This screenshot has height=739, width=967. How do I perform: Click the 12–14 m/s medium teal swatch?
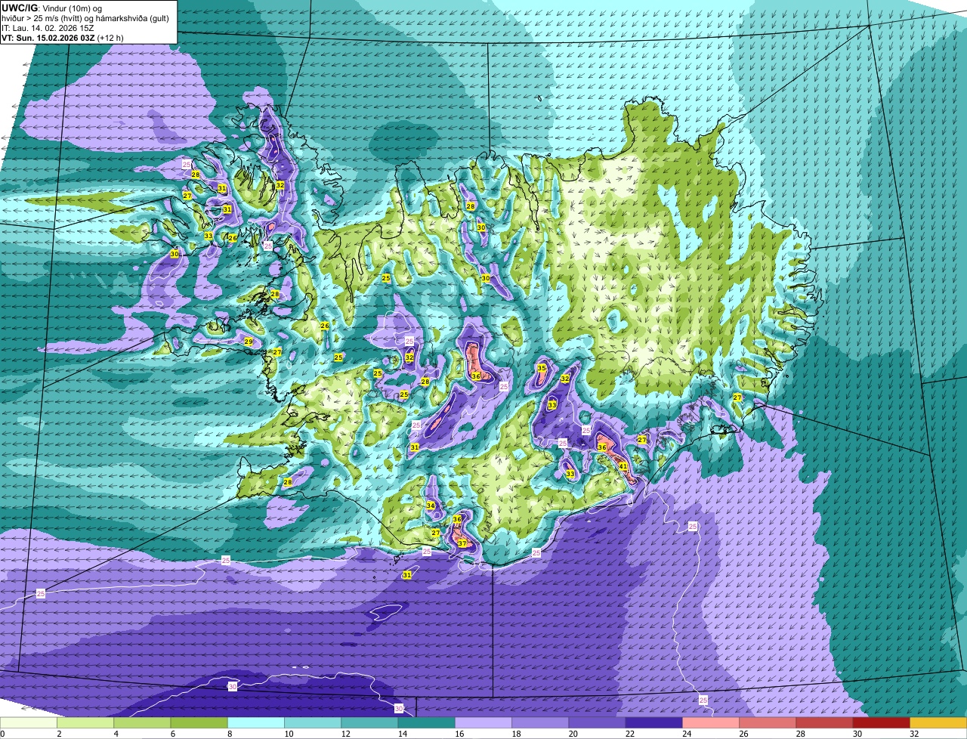click(x=369, y=722)
